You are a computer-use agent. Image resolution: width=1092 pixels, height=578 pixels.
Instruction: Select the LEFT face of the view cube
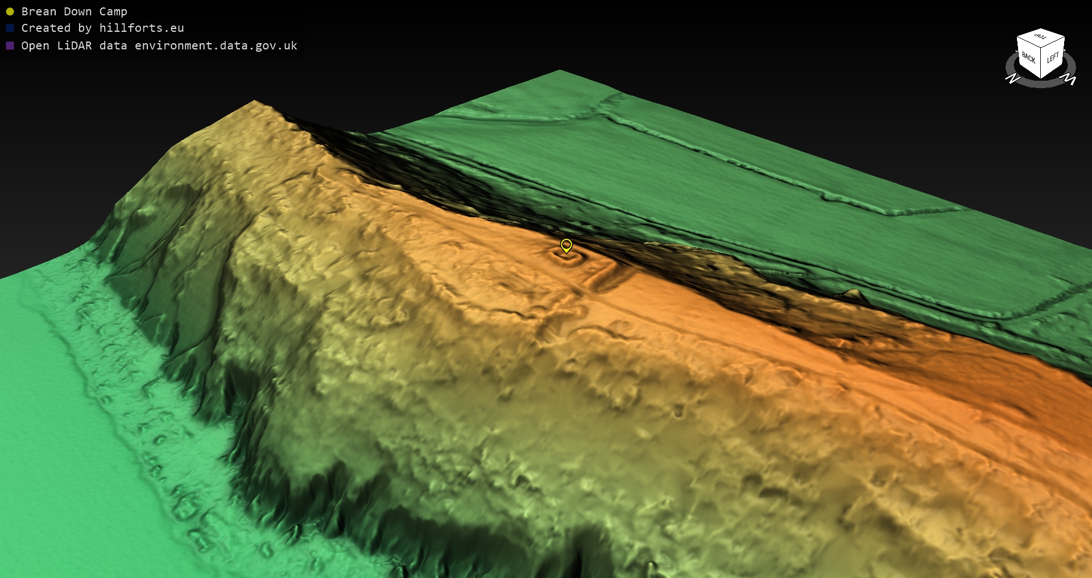(1053, 57)
